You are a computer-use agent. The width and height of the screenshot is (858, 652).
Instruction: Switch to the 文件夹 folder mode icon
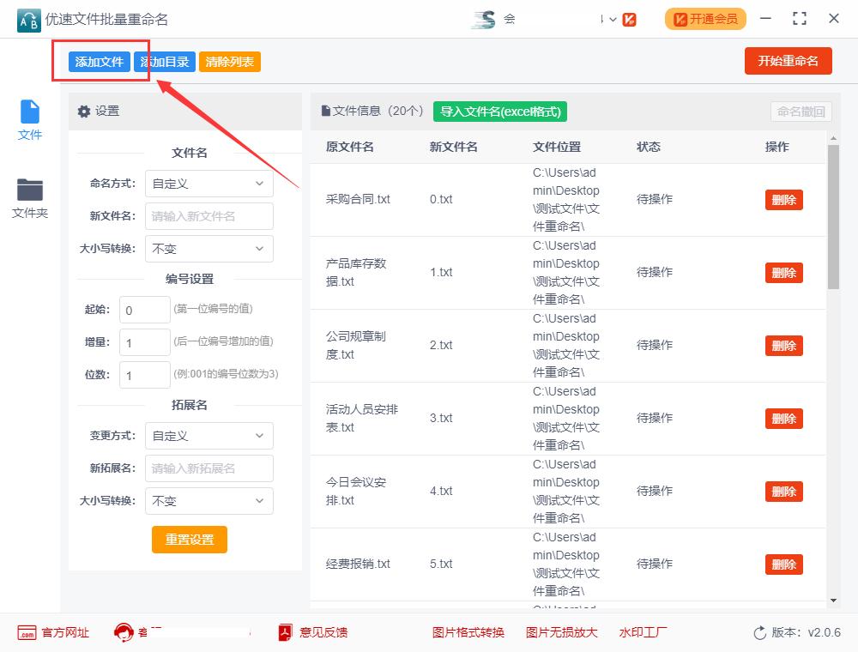30,190
